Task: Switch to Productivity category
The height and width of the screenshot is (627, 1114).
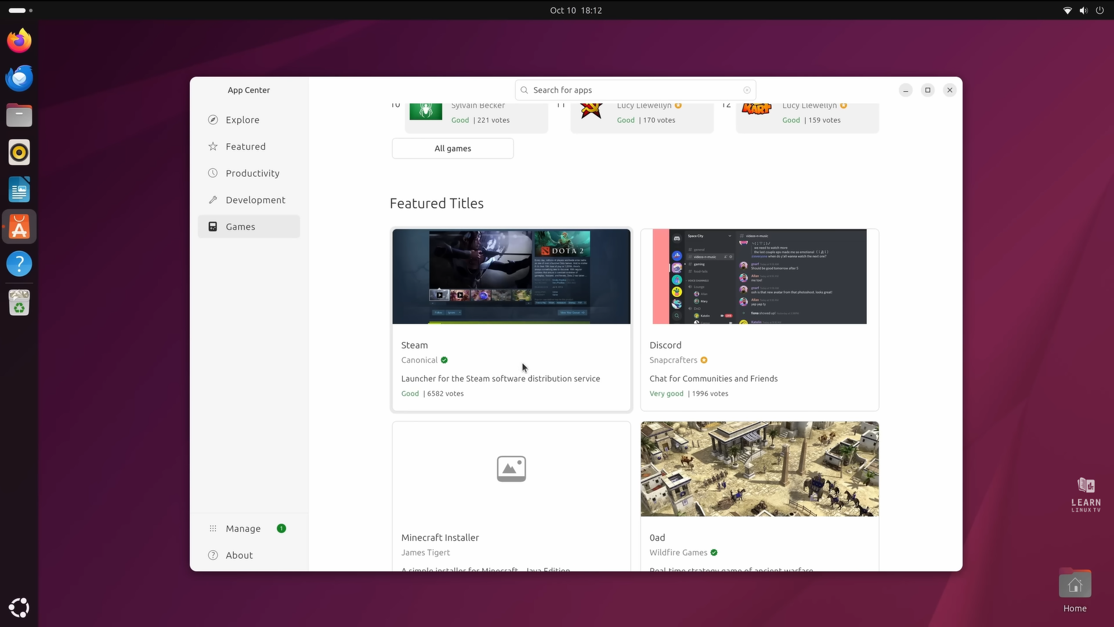Action: [x=249, y=173]
